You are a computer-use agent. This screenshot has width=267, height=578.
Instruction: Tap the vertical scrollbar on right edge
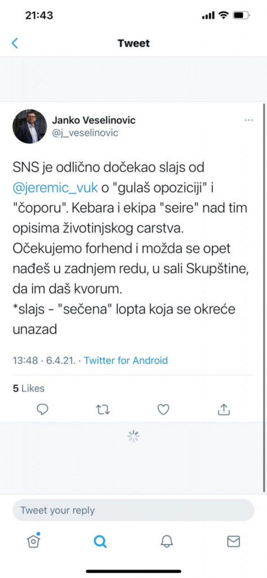[x=264, y=297]
